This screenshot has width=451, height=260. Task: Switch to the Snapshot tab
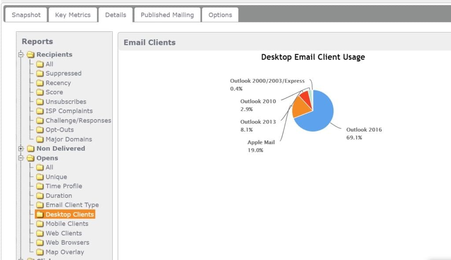click(x=26, y=15)
